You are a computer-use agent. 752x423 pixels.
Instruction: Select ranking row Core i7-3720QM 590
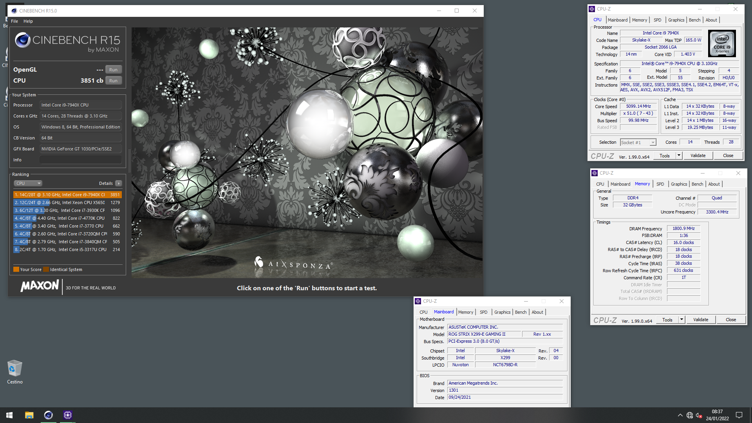click(x=67, y=234)
